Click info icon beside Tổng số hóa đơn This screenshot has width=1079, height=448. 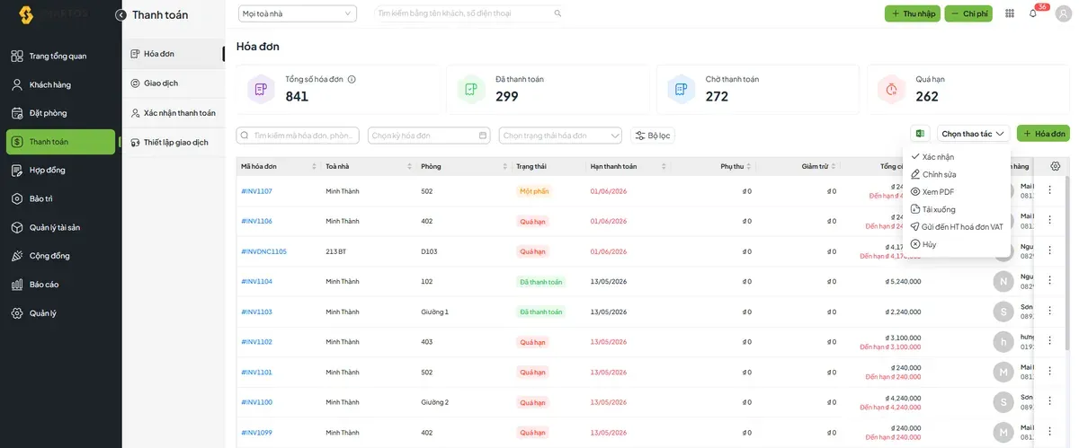(352, 79)
